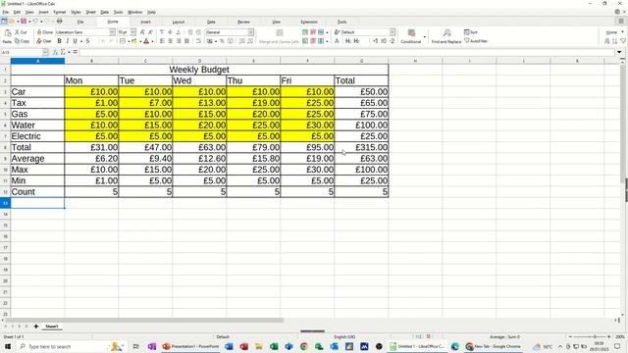The height and width of the screenshot is (353, 628).
Task: Toggle Wrap Text in the alignment group
Action: 198,41
